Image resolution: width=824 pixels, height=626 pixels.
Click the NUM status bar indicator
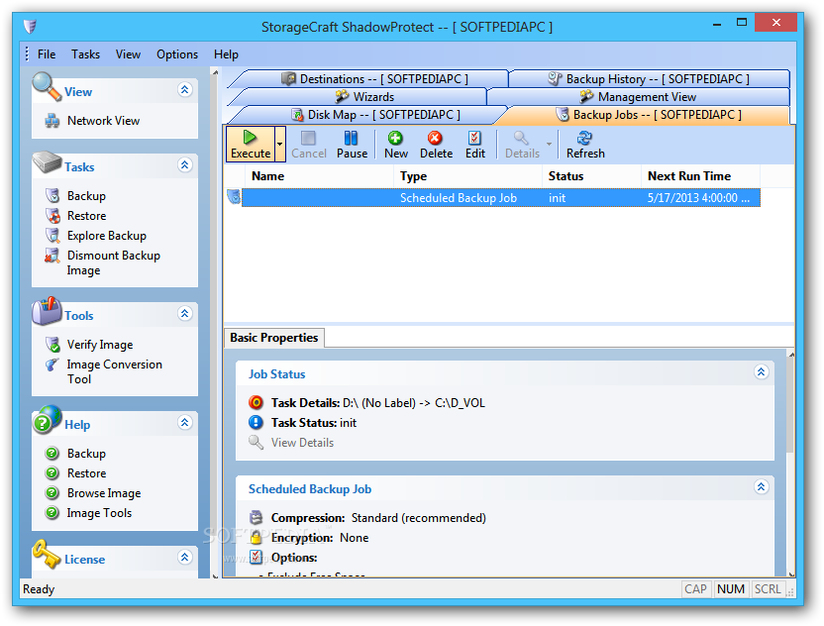click(731, 589)
